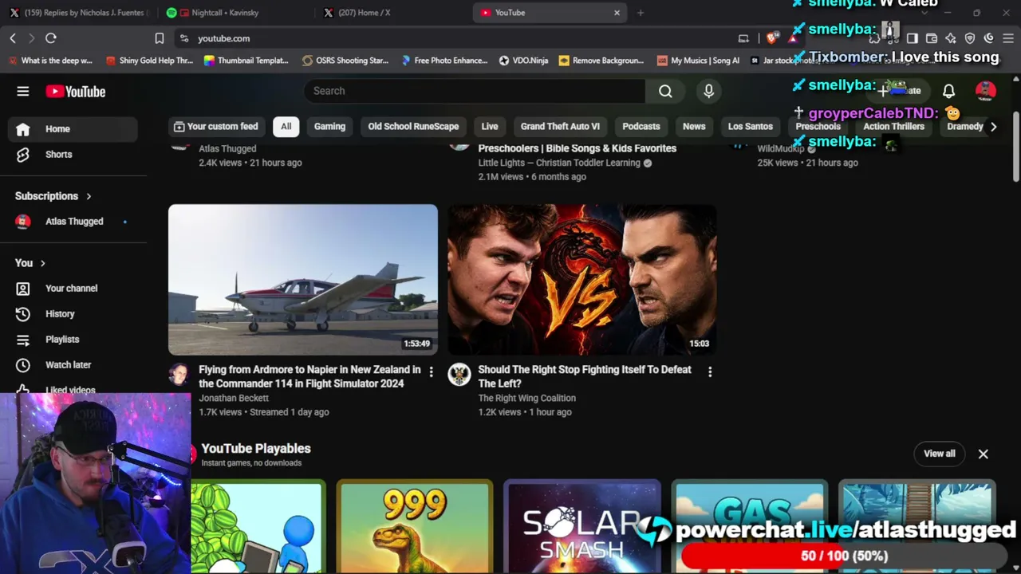Image resolution: width=1021 pixels, height=574 pixels.
Task: Open YouTube notifications bell
Action: point(948,91)
